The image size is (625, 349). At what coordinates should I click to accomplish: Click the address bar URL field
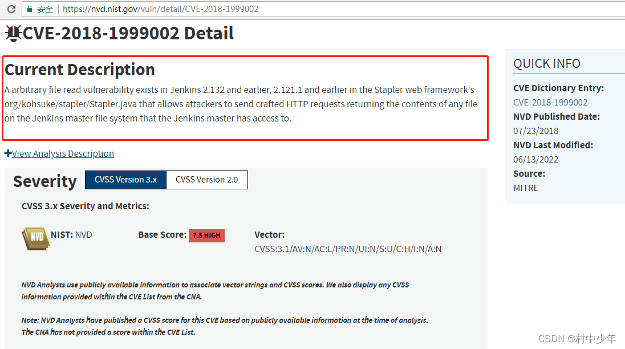[x=323, y=9]
